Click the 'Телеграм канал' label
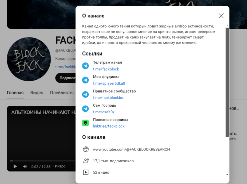 [x=107, y=62]
